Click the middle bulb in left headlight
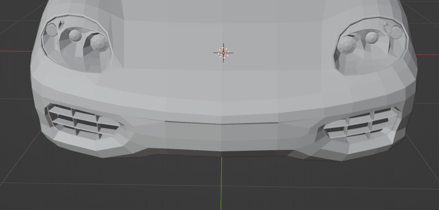Image resolution: width=439 pixels, height=210 pixels. pos(75,35)
